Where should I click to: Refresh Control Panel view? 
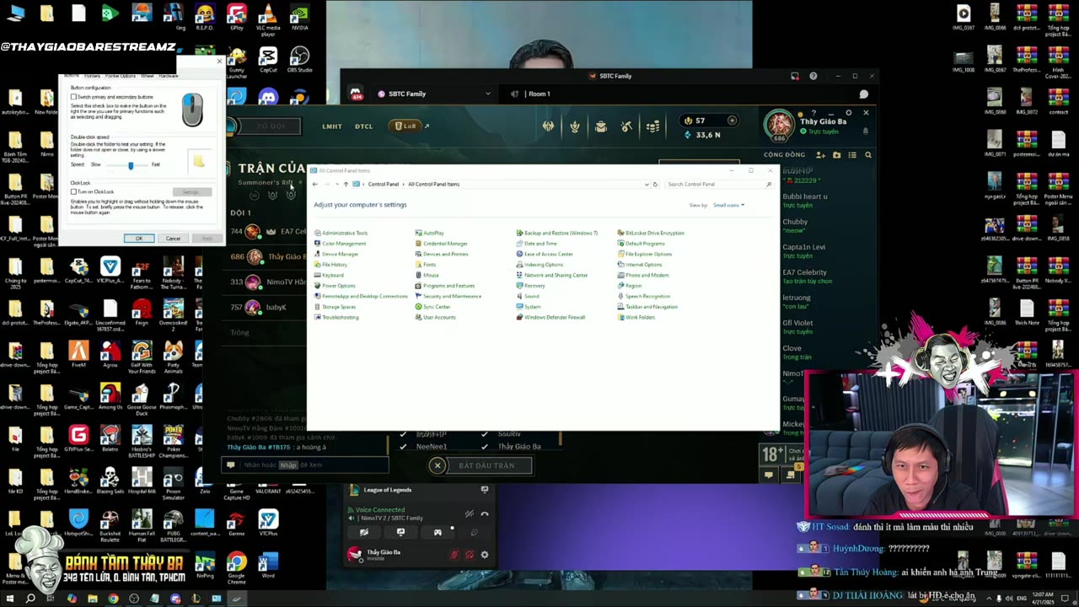(x=655, y=184)
